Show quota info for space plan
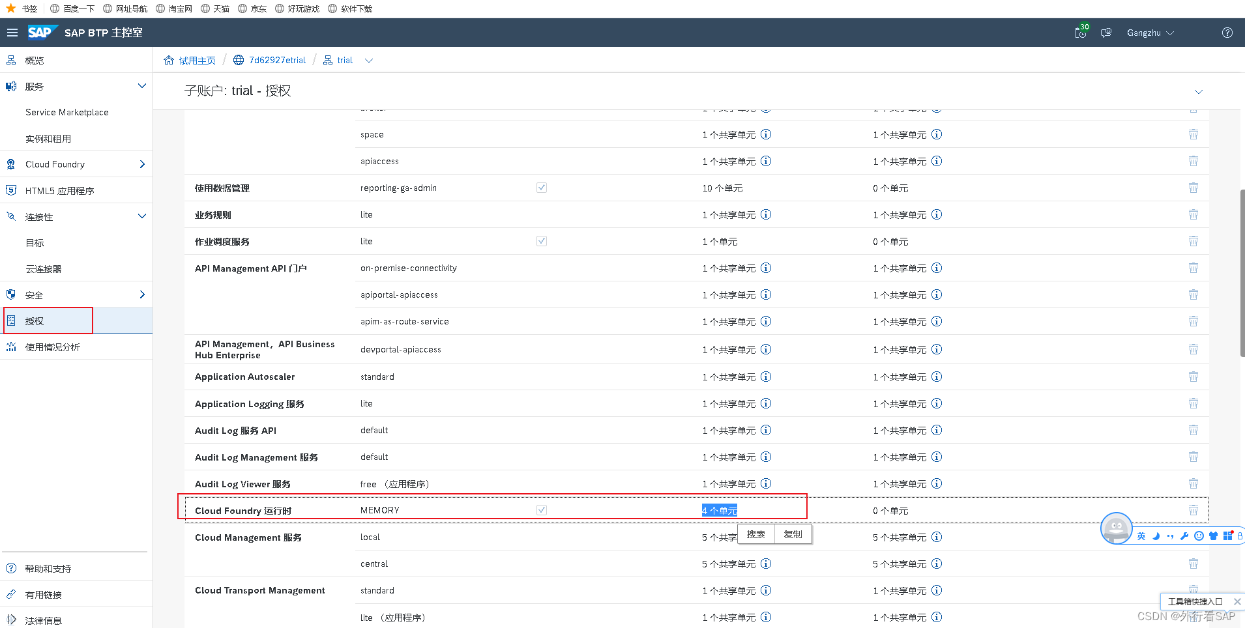1245x628 pixels. [x=767, y=134]
